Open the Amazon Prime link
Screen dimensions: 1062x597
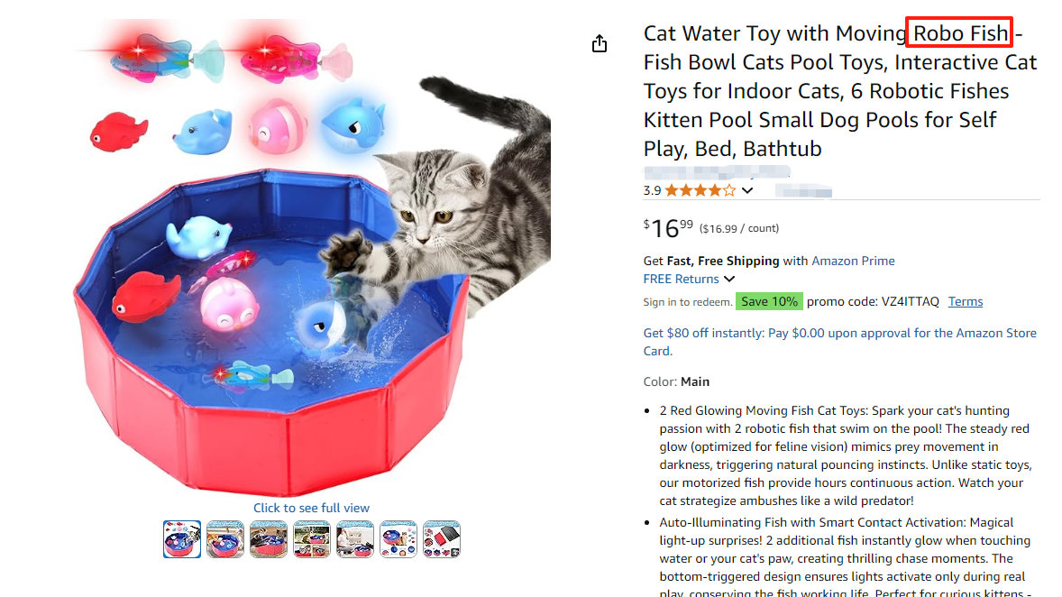tap(853, 261)
